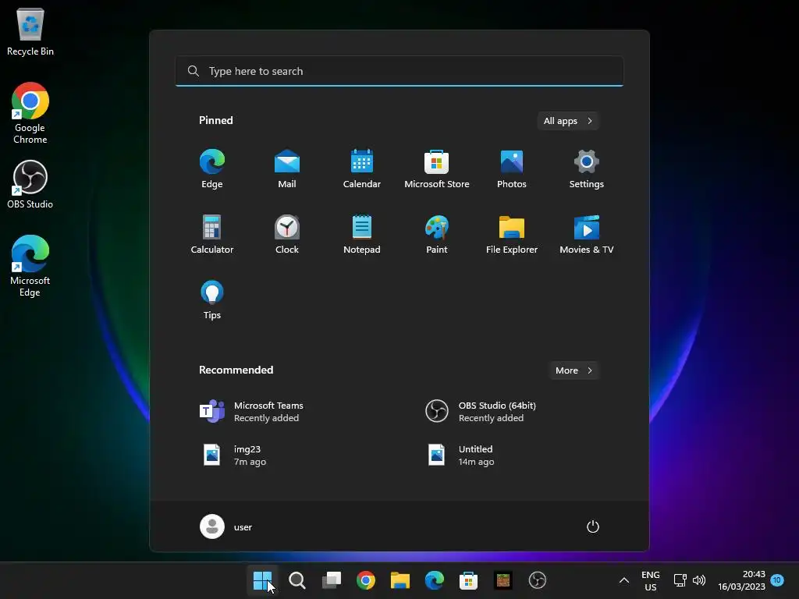The height and width of the screenshot is (599, 799).
Task: Open network status in system tray
Action: 680,580
